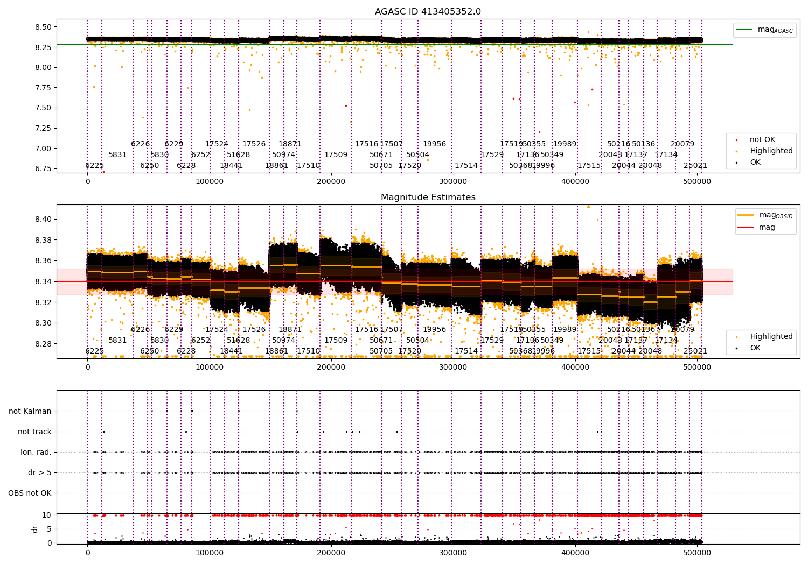This screenshot has height=565, width=808.
Task: Click obsid label 5831 in top plot
Action: 117,154
